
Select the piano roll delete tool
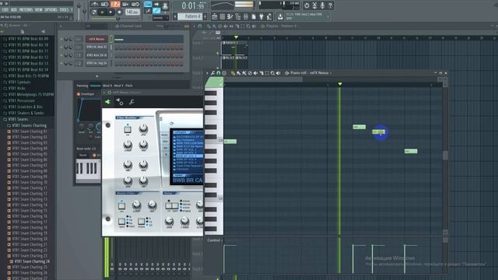tap(250, 73)
